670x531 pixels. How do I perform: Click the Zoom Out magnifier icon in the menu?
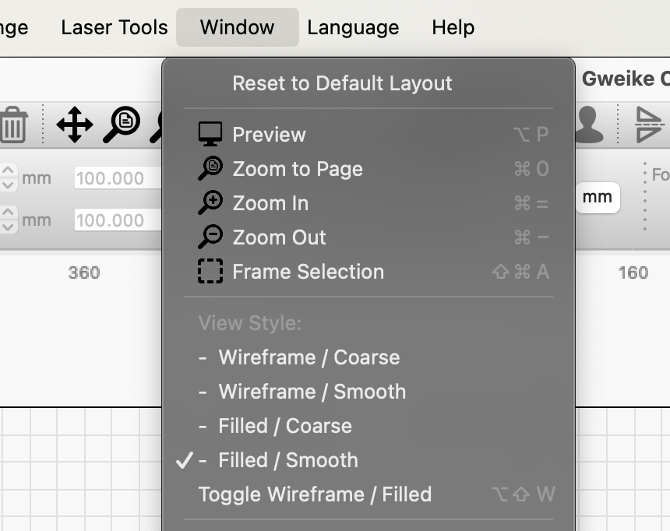point(210,237)
